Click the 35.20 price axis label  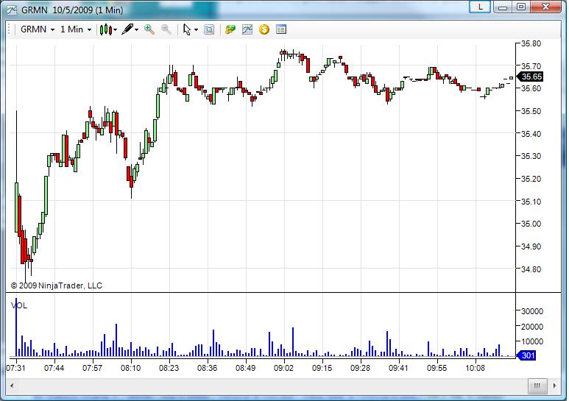(x=531, y=179)
